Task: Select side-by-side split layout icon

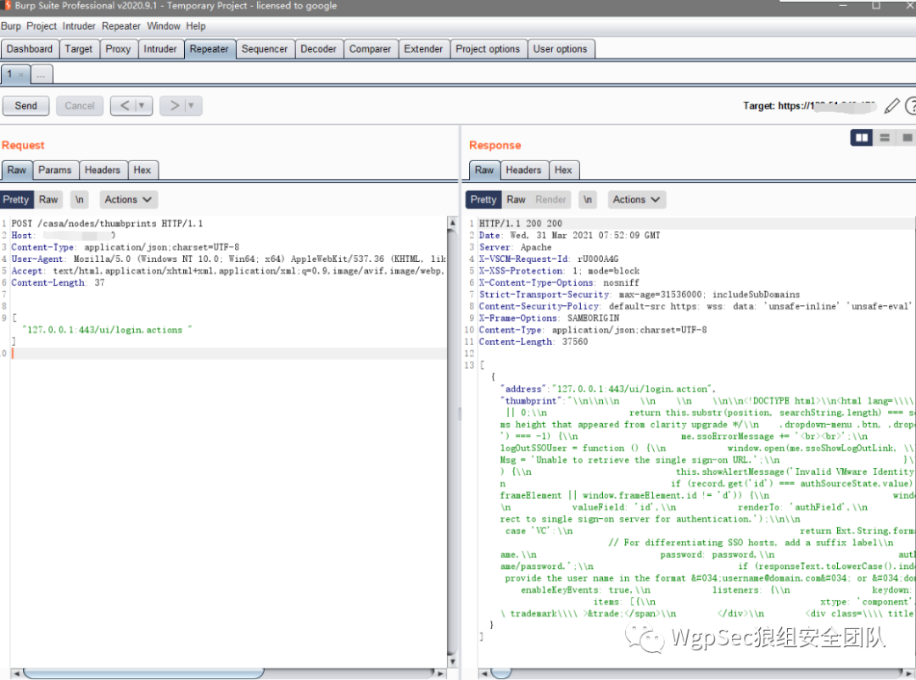Action: pyautogui.click(x=862, y=138)
